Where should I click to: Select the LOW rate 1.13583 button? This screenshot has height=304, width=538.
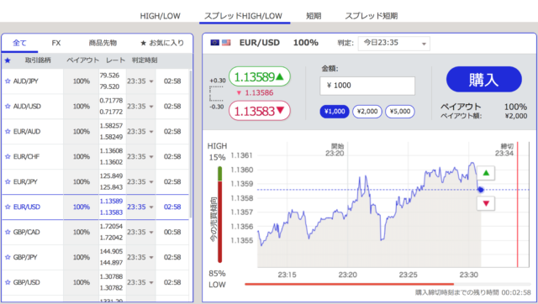click(260, 111)
